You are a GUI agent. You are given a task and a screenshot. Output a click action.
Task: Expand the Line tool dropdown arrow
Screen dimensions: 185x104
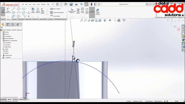(16, 9)
